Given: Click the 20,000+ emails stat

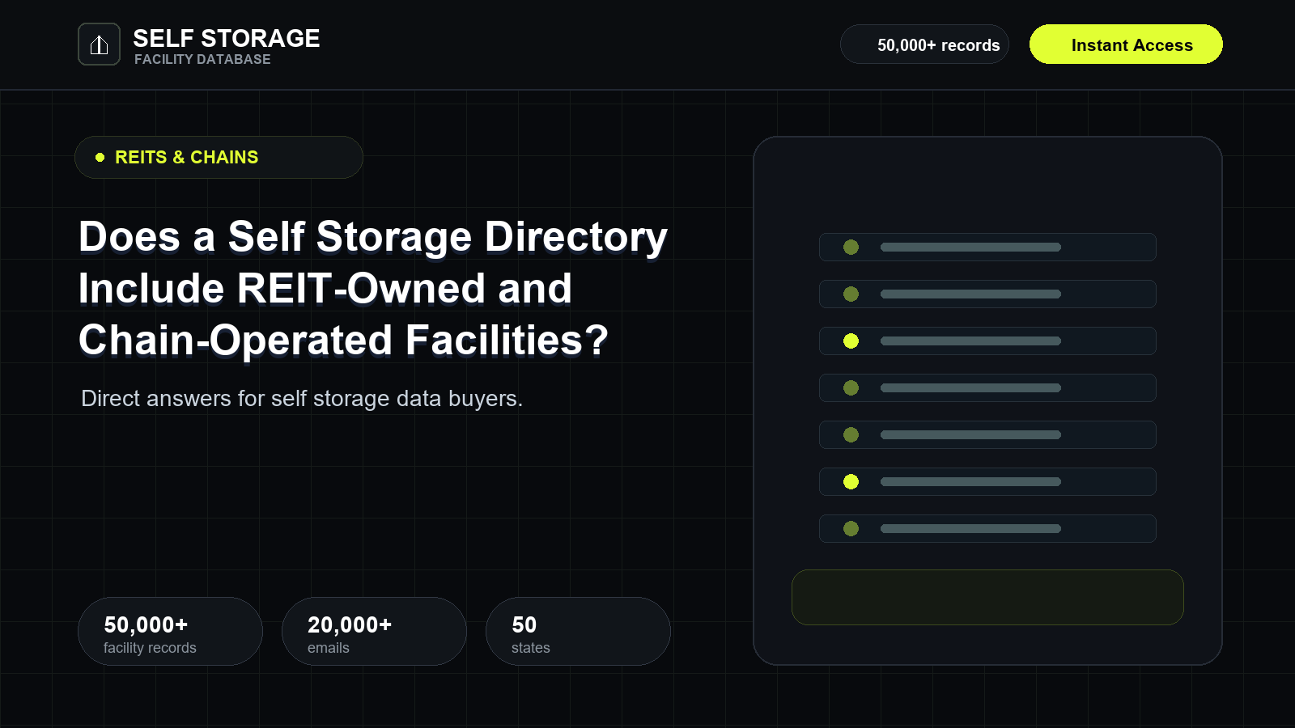Looking at the screenshot, I should pos(374,631).
